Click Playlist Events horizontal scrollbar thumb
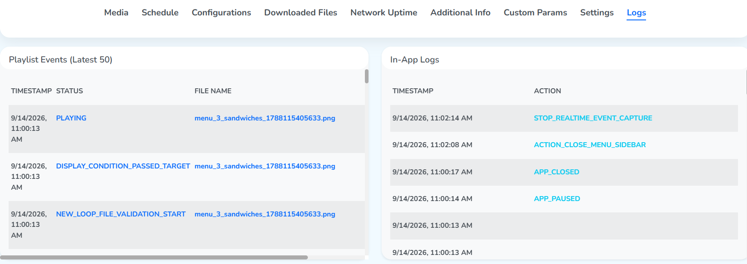747x264 pixels. pos(154,257)
